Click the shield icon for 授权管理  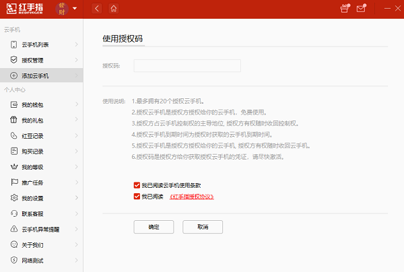pyautogui.click(x=13, y=60)
